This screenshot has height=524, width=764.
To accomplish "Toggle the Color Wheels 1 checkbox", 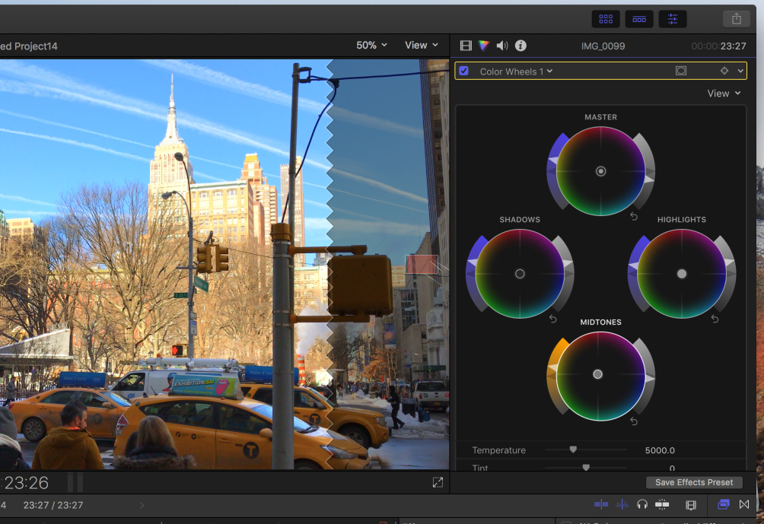I will point(464,71).
